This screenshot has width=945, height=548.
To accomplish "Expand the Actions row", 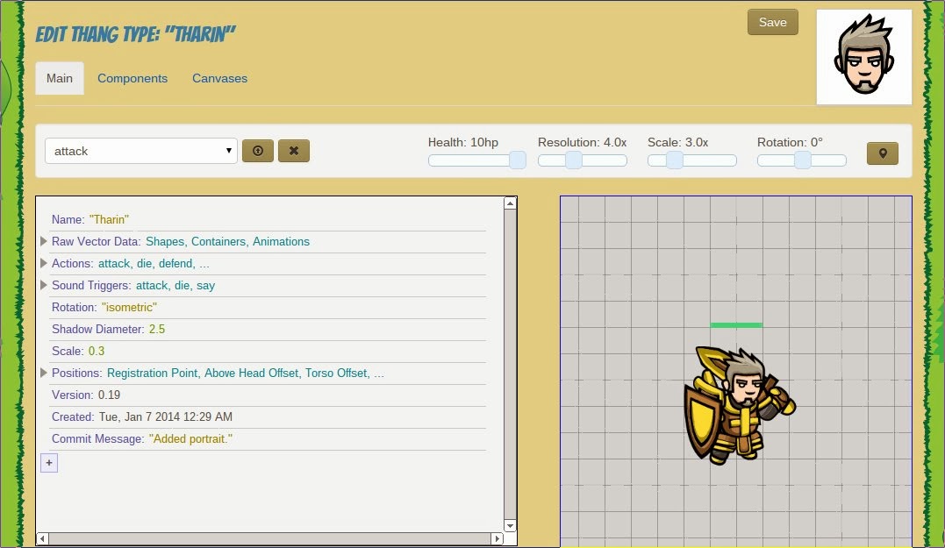I will (x=43, y=263).
